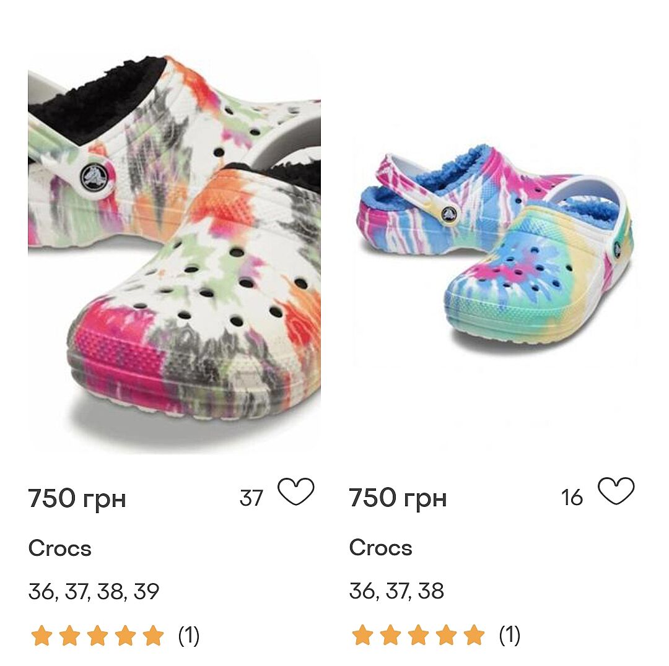669x666 pixels.
Task: Click the 750 грн price of the left product
Action: [77, 498]
